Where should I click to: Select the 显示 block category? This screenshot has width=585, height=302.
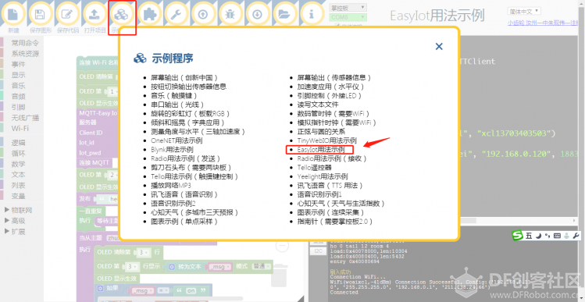click(18, 75)
